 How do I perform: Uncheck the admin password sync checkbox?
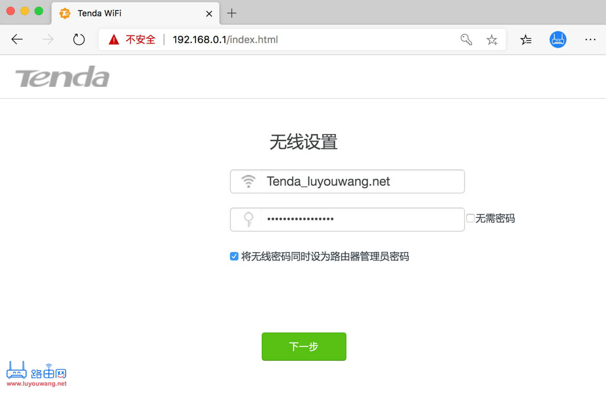point(234,256)
